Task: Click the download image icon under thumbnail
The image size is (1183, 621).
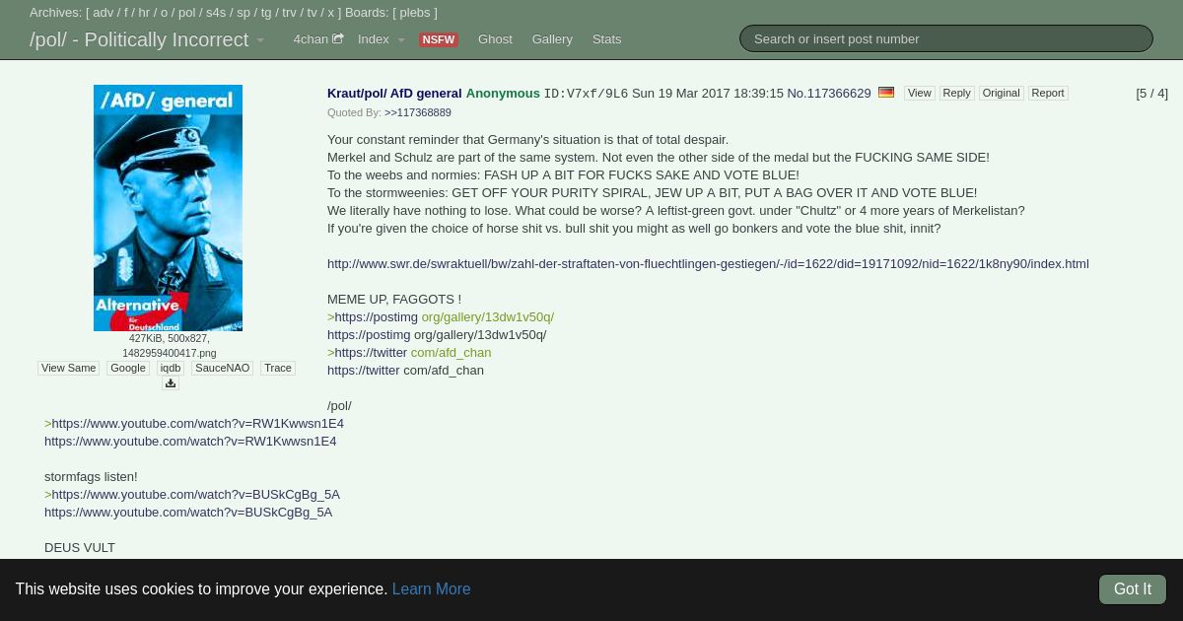Action: 171,383
